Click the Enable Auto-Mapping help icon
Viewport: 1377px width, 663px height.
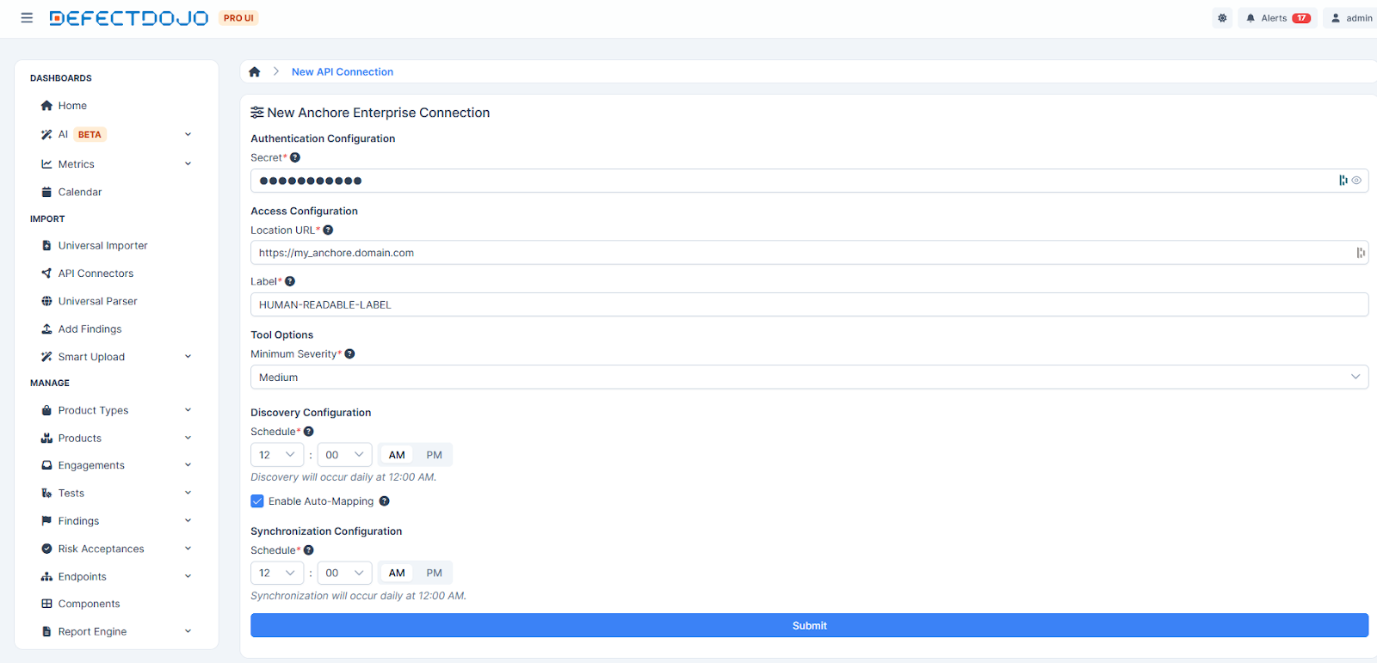(385, 501)
